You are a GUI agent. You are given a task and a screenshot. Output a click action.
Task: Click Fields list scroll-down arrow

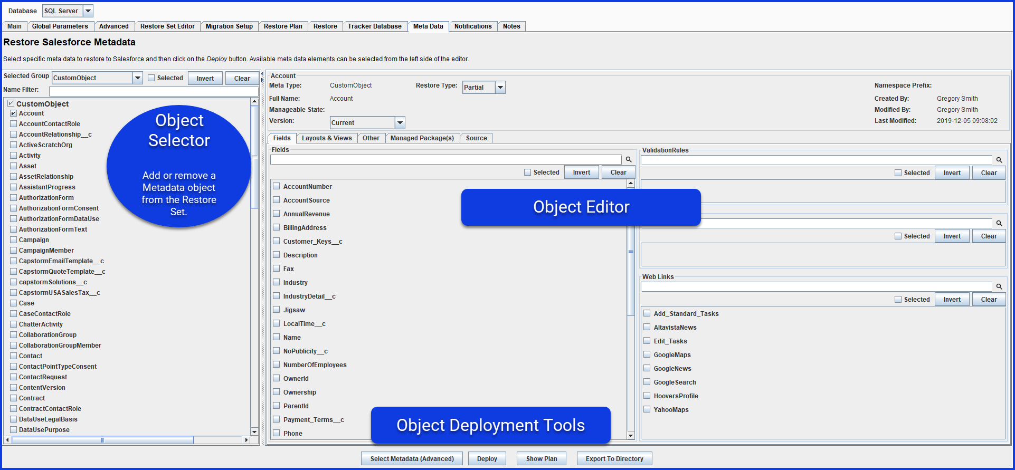pyautogui.click(x=631, y=435)
